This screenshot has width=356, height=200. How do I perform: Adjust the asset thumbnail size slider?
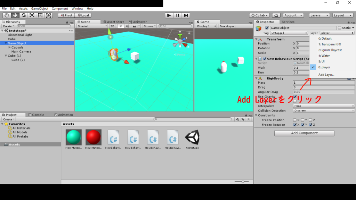point(243,182)
